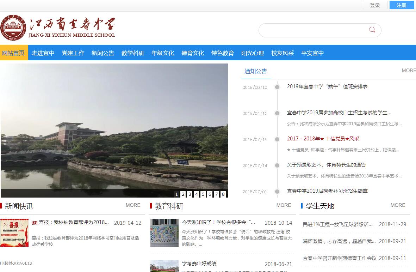This screenshot has height=272, width=416.
Task: Click the Jiangxi Yichun Middle School logo
Action: click(58, 27)
